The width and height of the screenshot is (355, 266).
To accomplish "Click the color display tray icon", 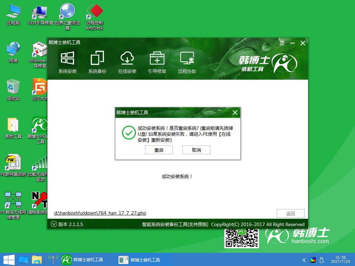I will pyautogui.click(x=313, y=260).
